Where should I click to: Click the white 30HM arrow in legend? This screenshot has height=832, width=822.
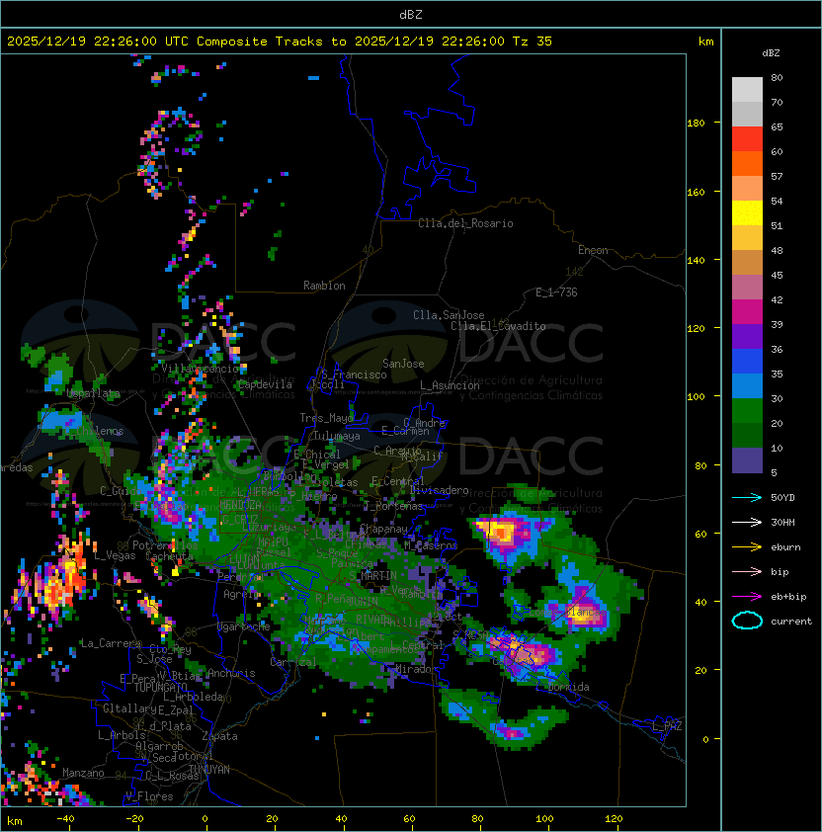pyautogui.click(x=747, y=522)
